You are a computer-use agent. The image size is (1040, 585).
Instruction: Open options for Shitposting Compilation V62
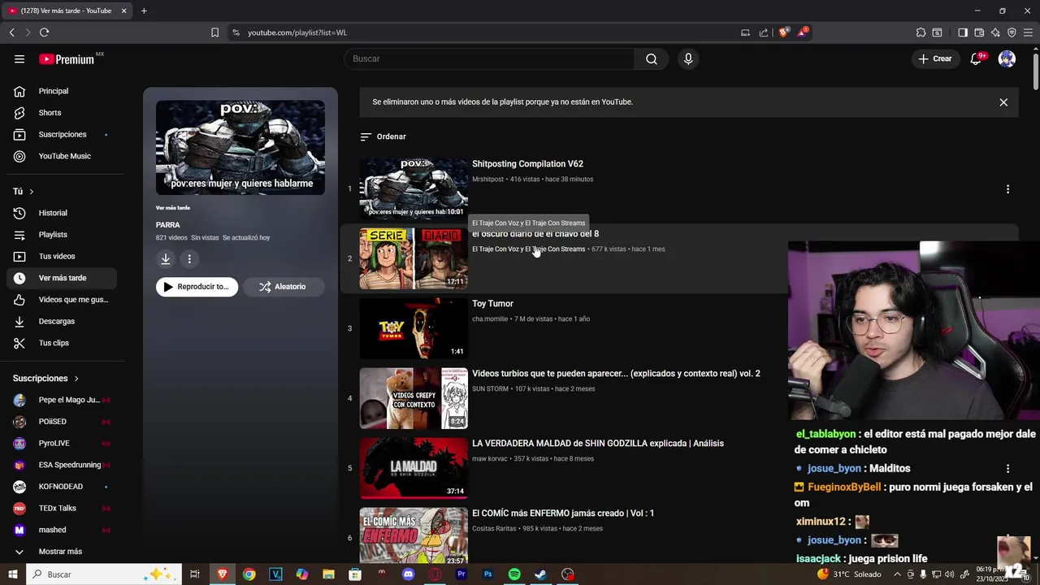coord(1007,188)
